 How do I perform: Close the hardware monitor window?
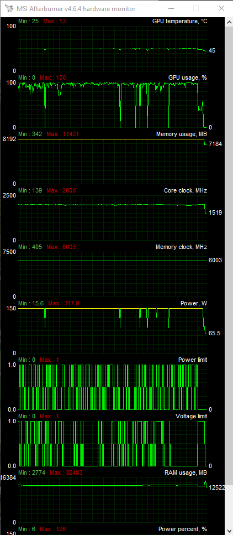coord(221,9)
